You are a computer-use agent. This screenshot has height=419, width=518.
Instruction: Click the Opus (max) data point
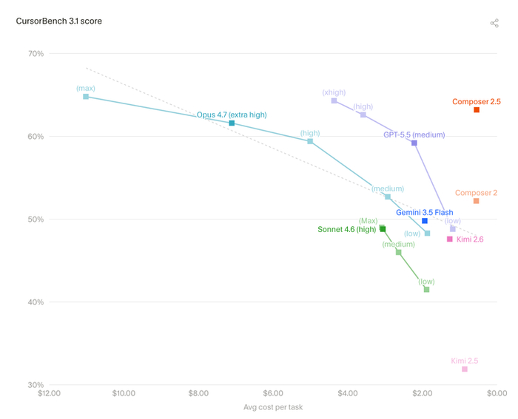pos(86,97)
